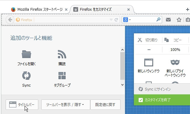Click the zoom out minus button
Viewport: 190px width, 114px height.
coord(149,50)
